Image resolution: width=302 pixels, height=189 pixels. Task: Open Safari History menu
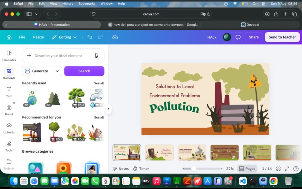[x=67, y=3]
